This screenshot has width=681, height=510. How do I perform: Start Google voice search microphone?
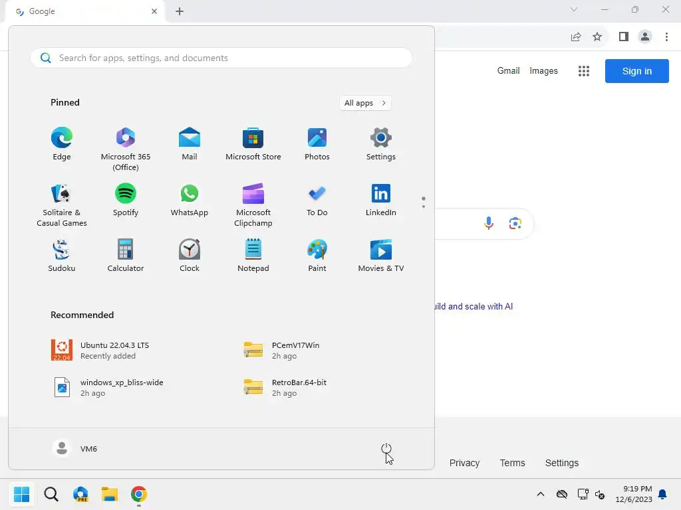[489, 223]
